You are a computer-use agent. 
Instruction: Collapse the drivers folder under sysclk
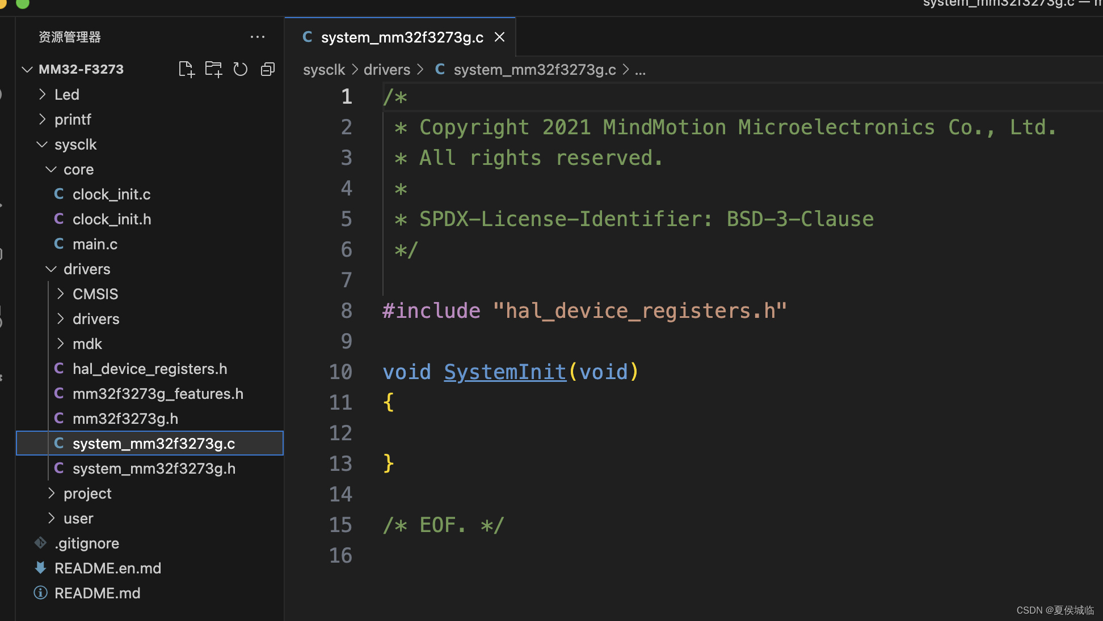click(51, 269)
